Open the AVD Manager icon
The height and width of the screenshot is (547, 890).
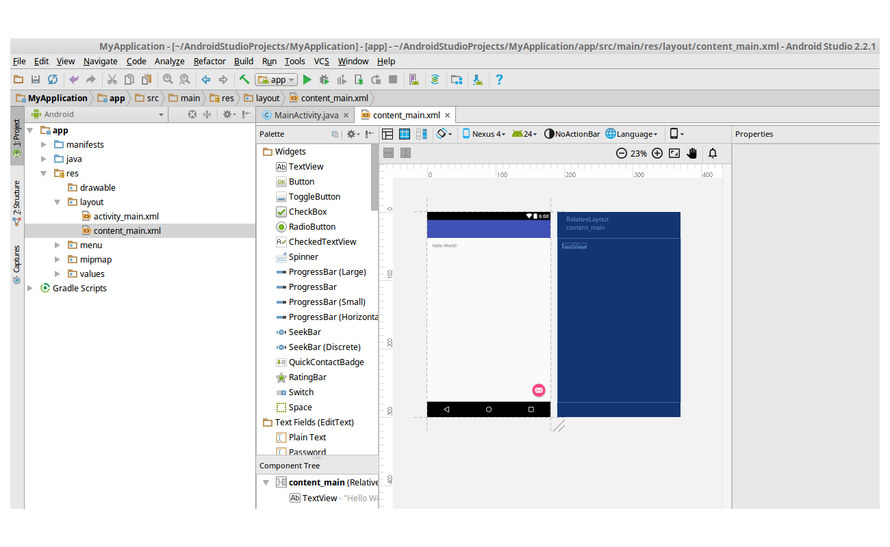[x=414, y=79]
